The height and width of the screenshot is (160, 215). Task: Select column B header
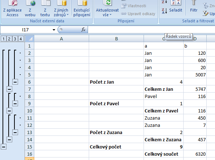tap(116, 39)
